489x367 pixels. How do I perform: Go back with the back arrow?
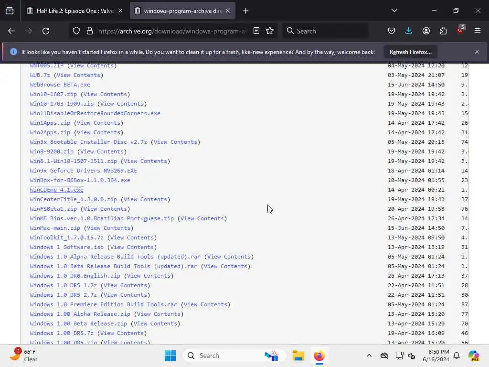click(x=11, y=31)
